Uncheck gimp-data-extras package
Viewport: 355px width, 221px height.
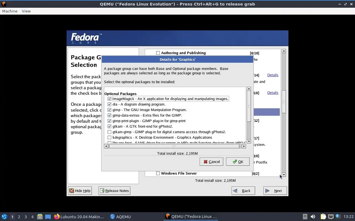point(109,115)
